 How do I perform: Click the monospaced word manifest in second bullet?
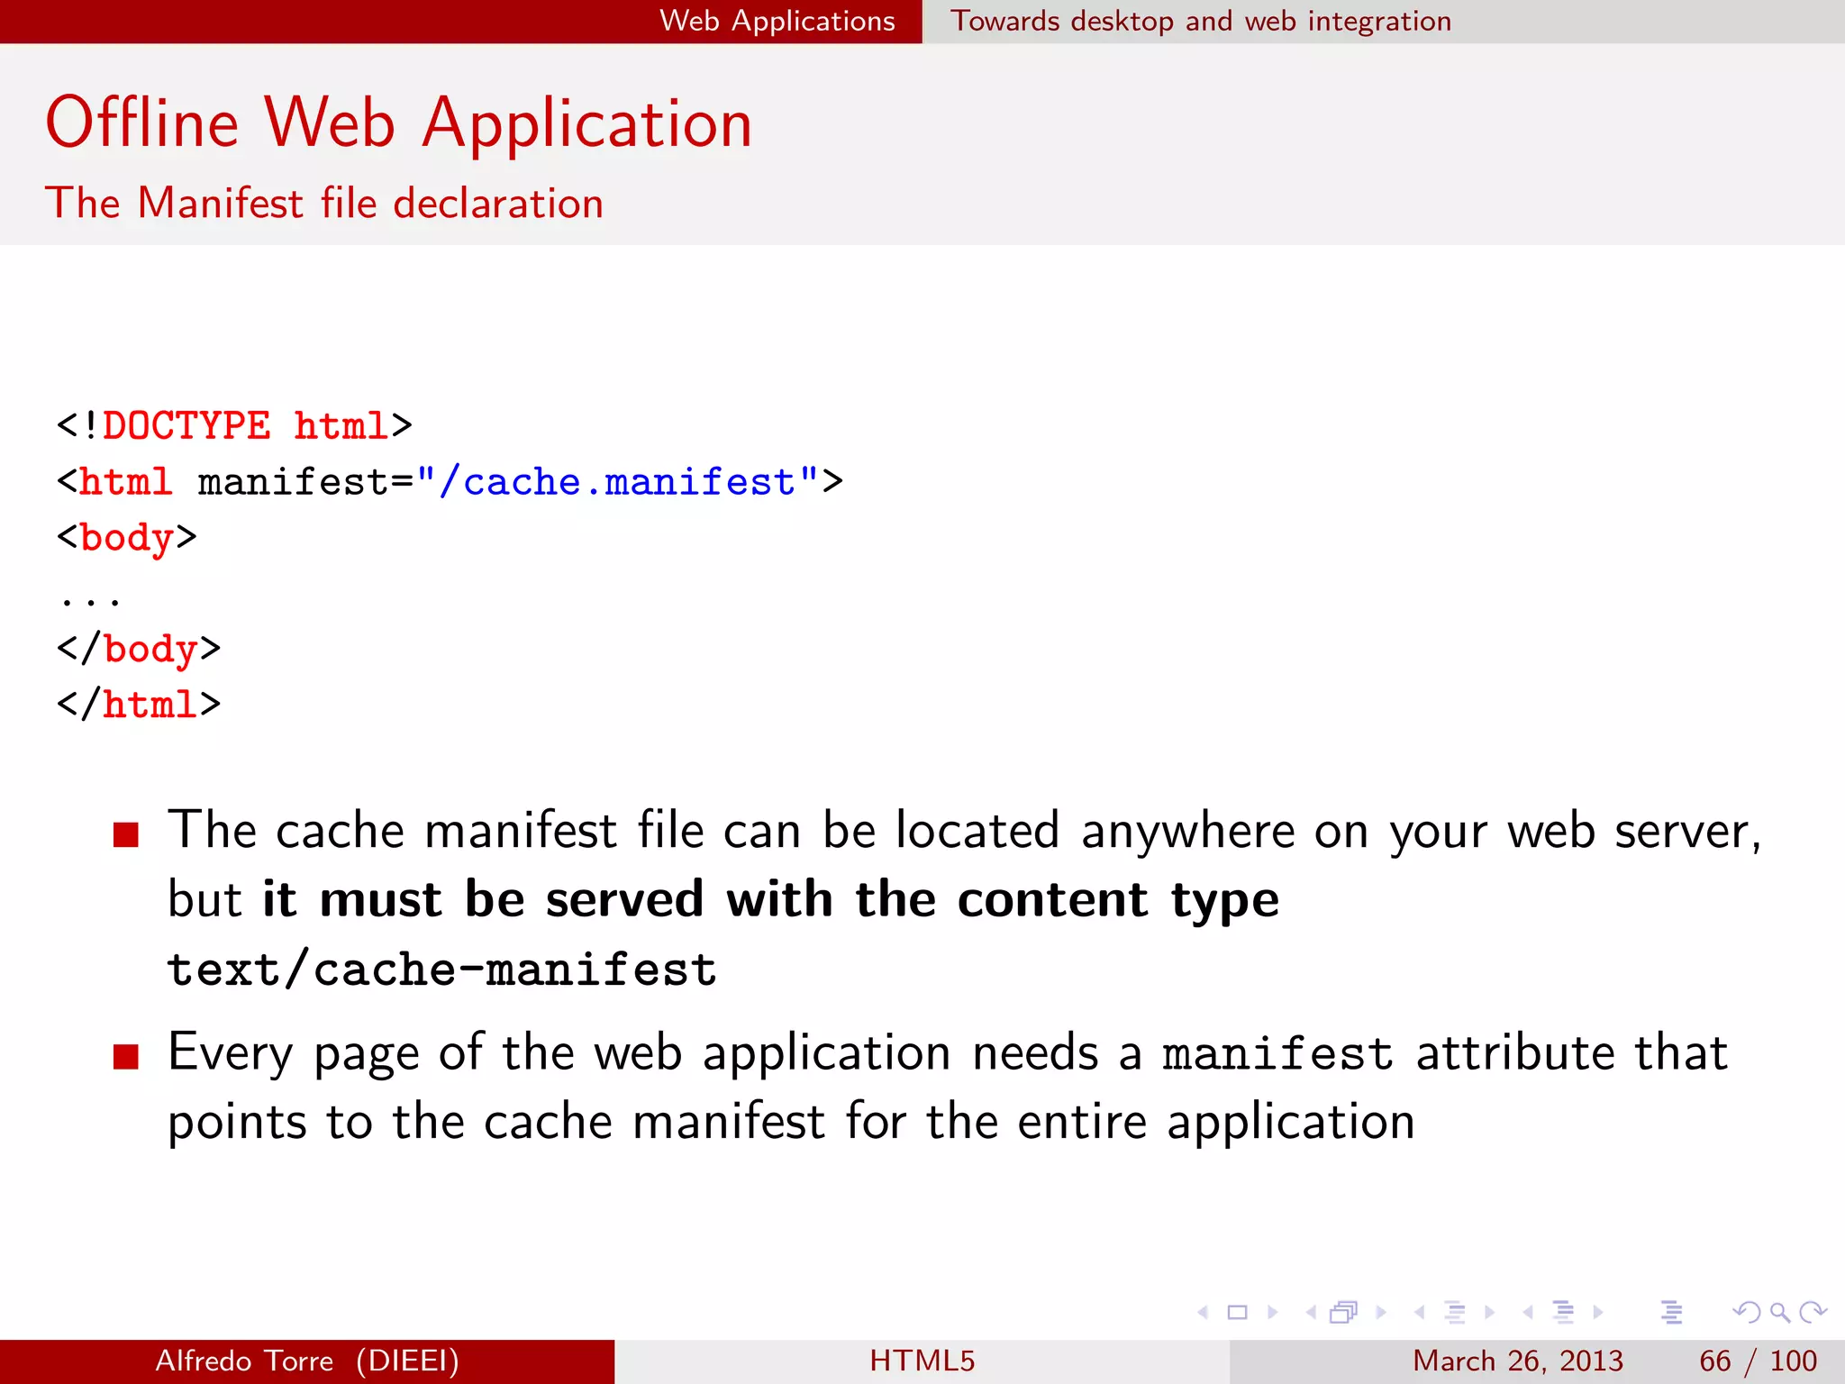click(1277, 1054)
